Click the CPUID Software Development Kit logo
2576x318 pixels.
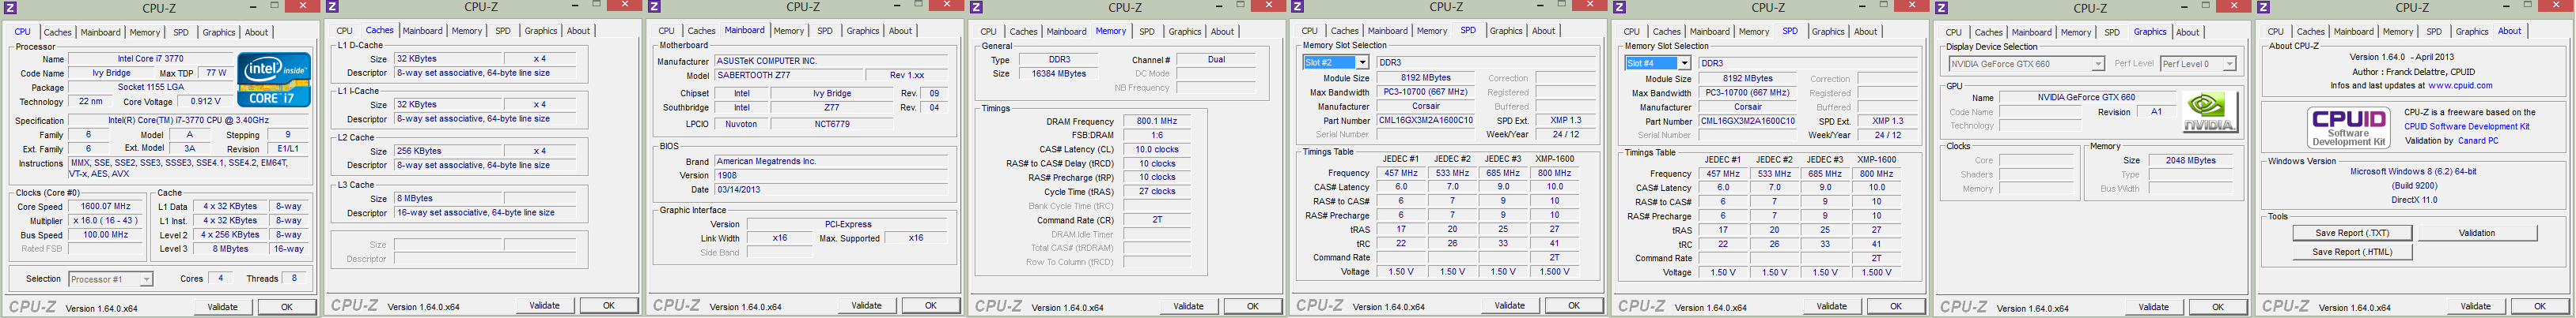point(2348,128)
